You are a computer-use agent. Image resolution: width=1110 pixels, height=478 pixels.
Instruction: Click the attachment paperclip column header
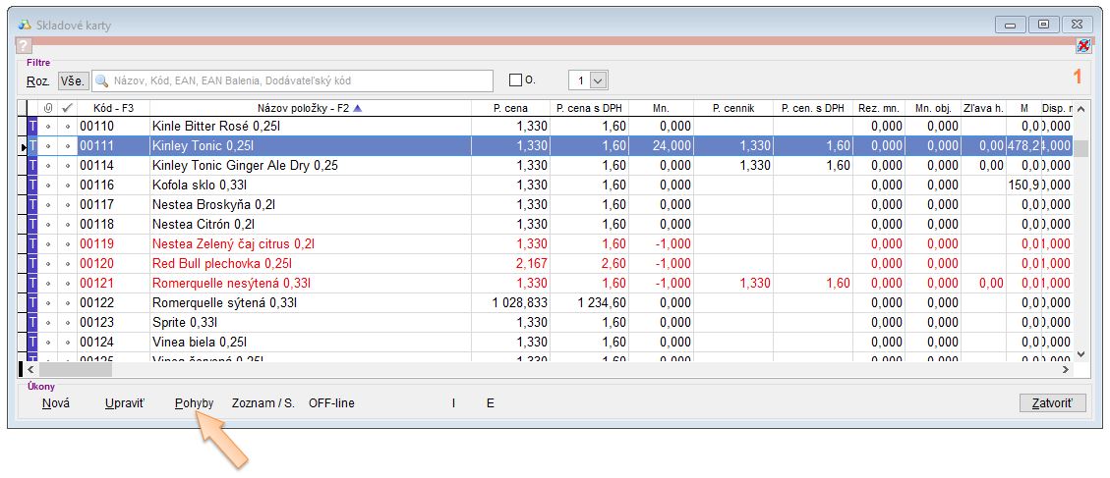coord(47,108)
